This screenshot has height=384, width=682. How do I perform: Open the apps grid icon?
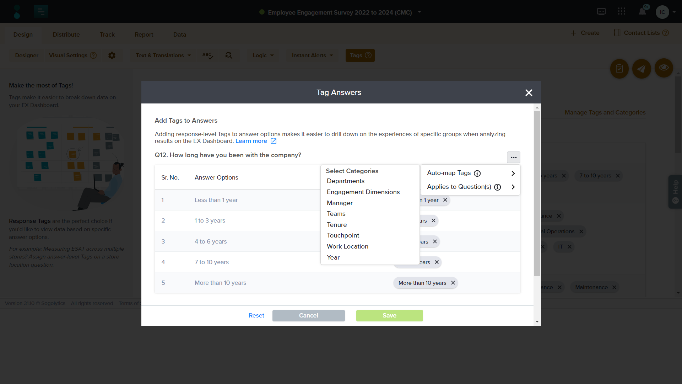(x=621, y=12)
